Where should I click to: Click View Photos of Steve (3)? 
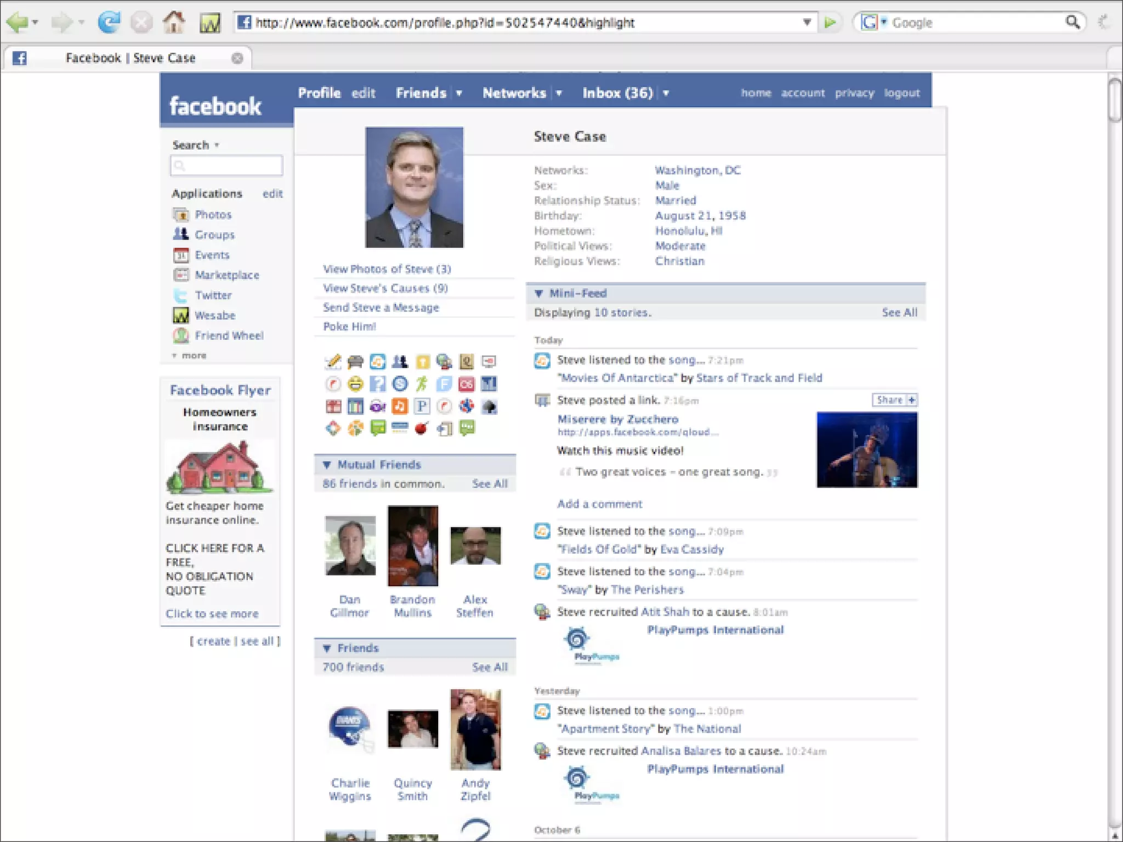point(387,269)
